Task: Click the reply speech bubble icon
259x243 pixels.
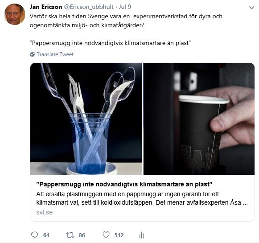Action: click(x=34, y=235)
